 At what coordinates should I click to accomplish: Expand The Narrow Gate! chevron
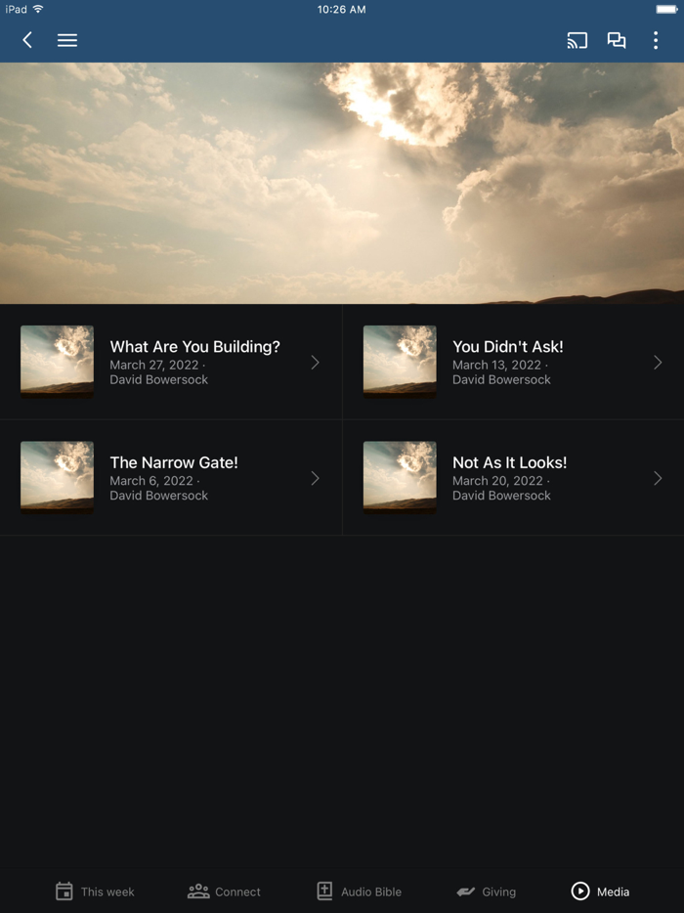[315, 479]
